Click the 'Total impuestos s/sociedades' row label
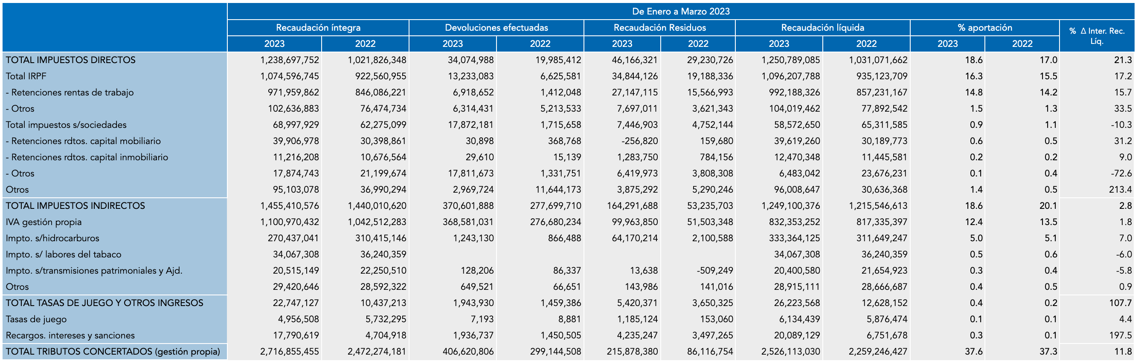The height and width of the screenshot is (364, 1138). (66, 125)
